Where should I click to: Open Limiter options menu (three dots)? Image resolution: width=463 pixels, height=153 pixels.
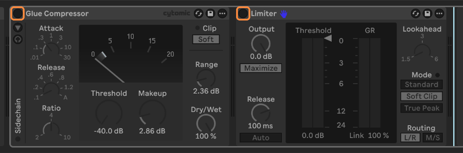pyautogui.click(x=439, y=14)
